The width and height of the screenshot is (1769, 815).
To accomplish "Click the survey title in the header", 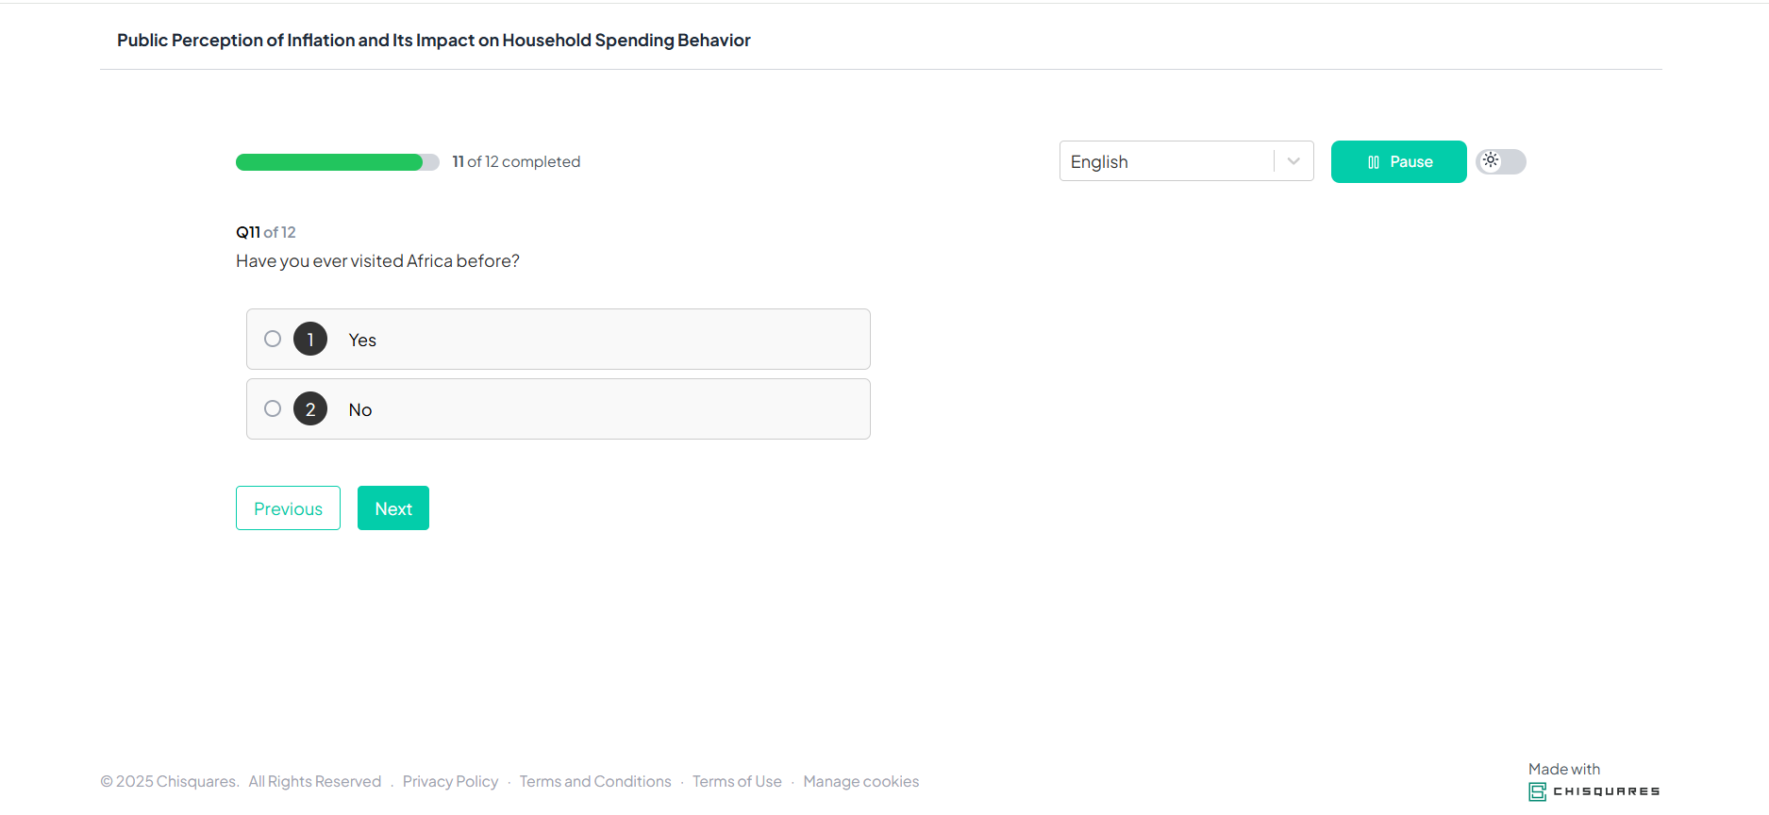I will click(433, 41).
